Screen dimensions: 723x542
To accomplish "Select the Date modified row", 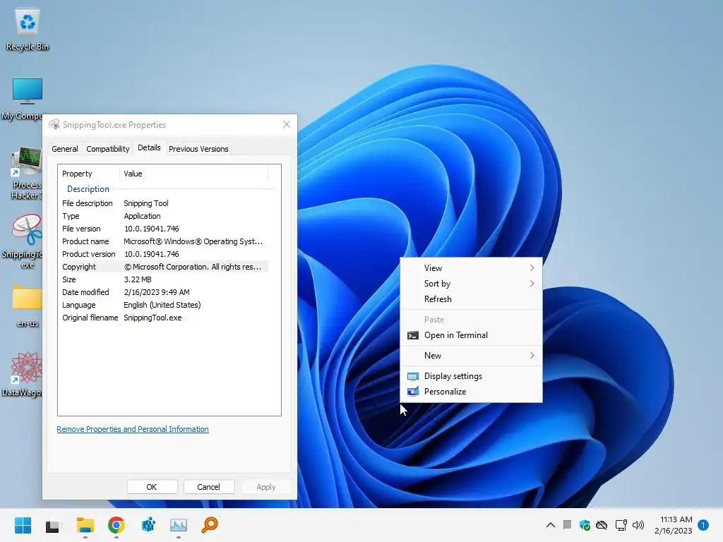I will [x=165, y=292].
